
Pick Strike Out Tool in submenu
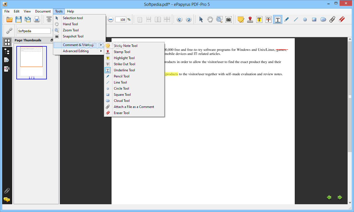click(x=134, y=64)
